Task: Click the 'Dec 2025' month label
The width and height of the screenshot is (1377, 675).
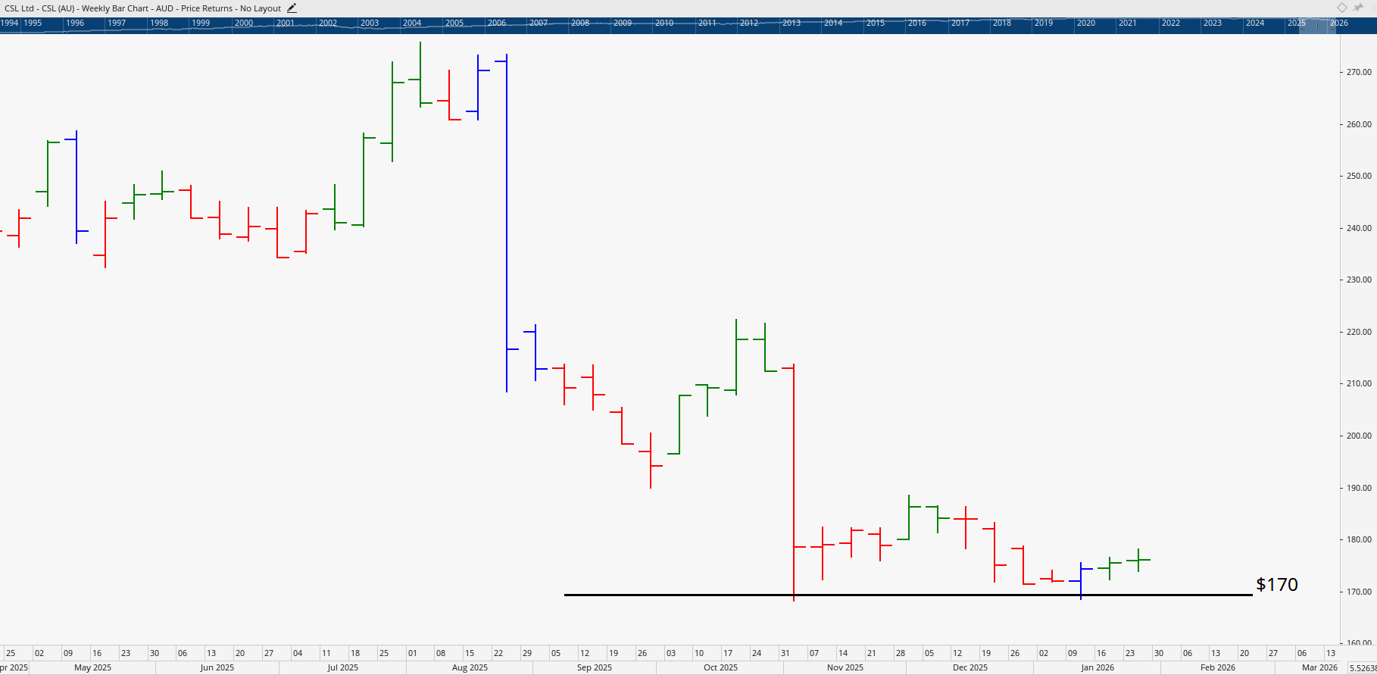Action: (x=970, y=667)
